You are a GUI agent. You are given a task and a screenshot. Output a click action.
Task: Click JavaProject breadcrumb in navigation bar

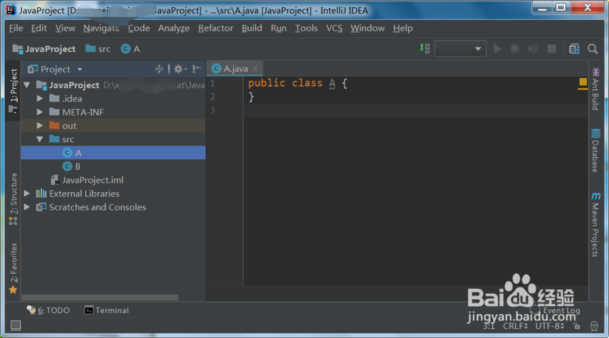44,49
